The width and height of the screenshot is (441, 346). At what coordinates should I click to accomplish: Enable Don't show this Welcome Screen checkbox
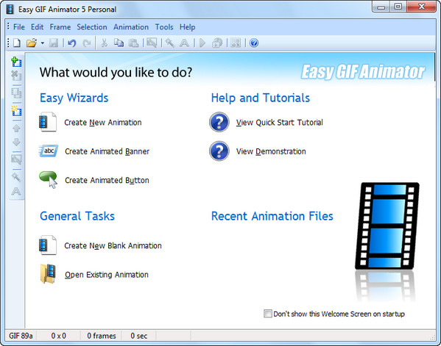click(268, 314)
